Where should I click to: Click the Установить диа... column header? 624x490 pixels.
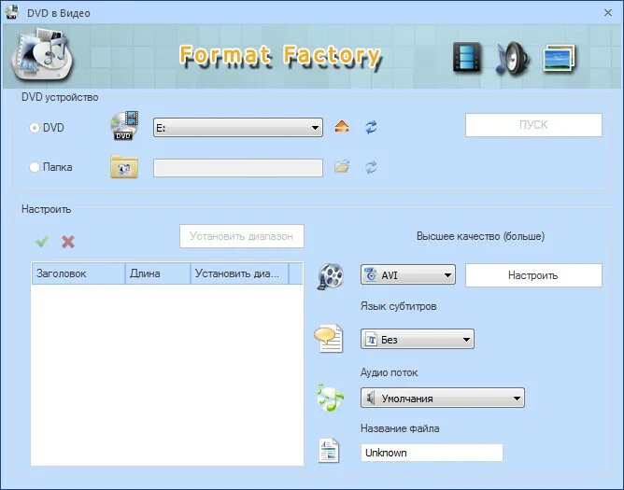coord(239,273)
